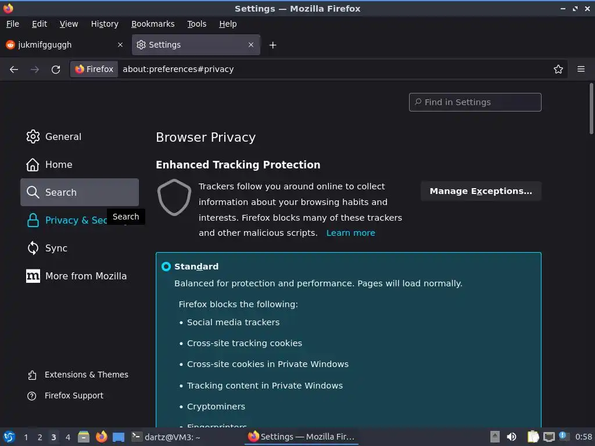Open a new tab with plus button

click(273, 45)
